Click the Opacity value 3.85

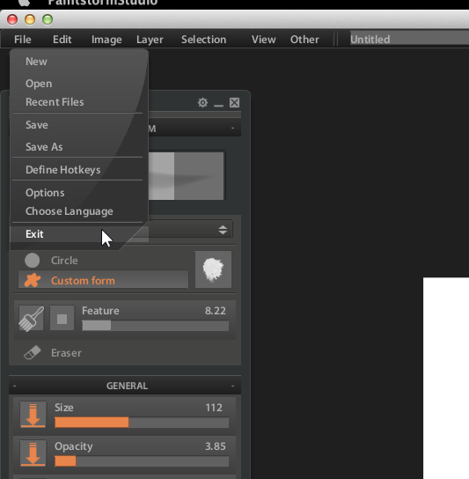(x=216, y=446)
